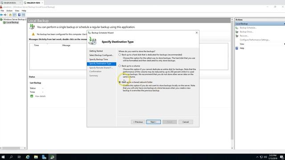Go to Getting Started wizard step
Viewport: 285px width, 160px height.
point(96,51)
